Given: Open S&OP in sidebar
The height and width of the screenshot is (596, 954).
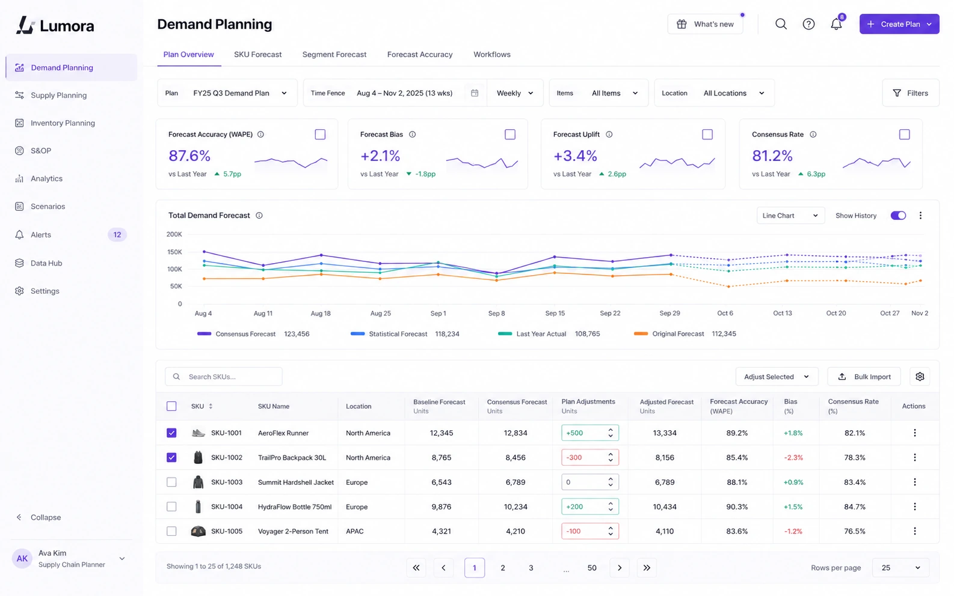Looking at the screenshot, I should click(72, 151).
